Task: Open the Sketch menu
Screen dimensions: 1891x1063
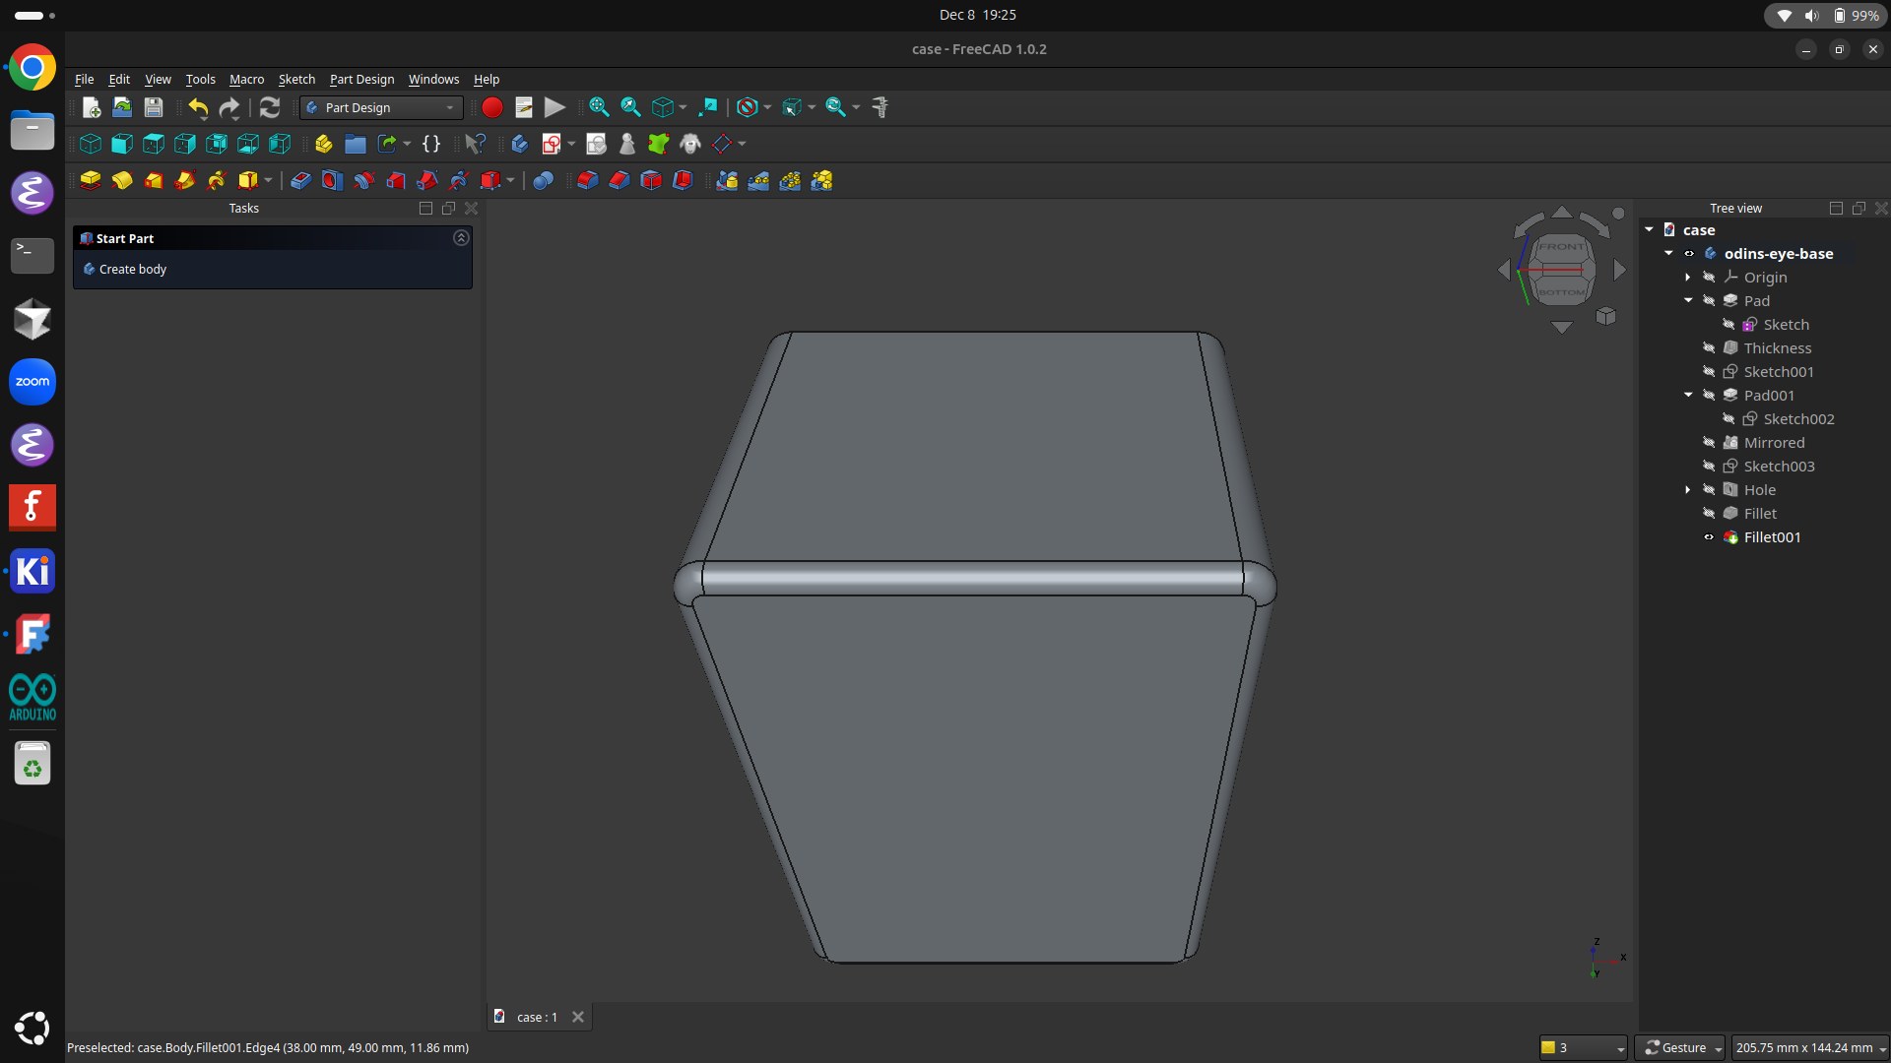Action: pyautogui.click(x=296, y=80)
